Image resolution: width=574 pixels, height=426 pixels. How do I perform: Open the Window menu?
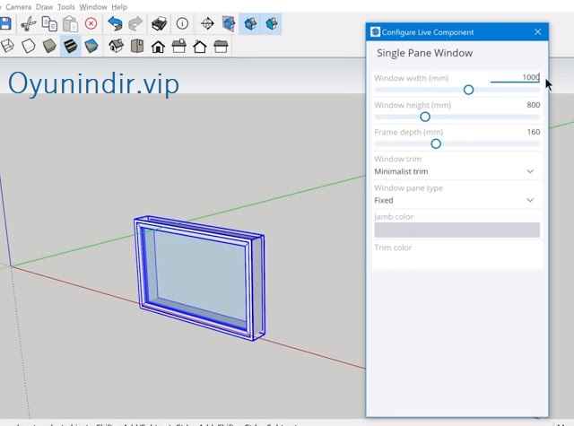coord(93,7)
